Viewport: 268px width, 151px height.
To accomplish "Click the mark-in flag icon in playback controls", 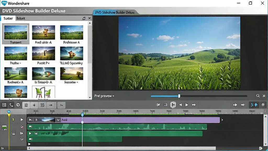I will click(158, 105).
